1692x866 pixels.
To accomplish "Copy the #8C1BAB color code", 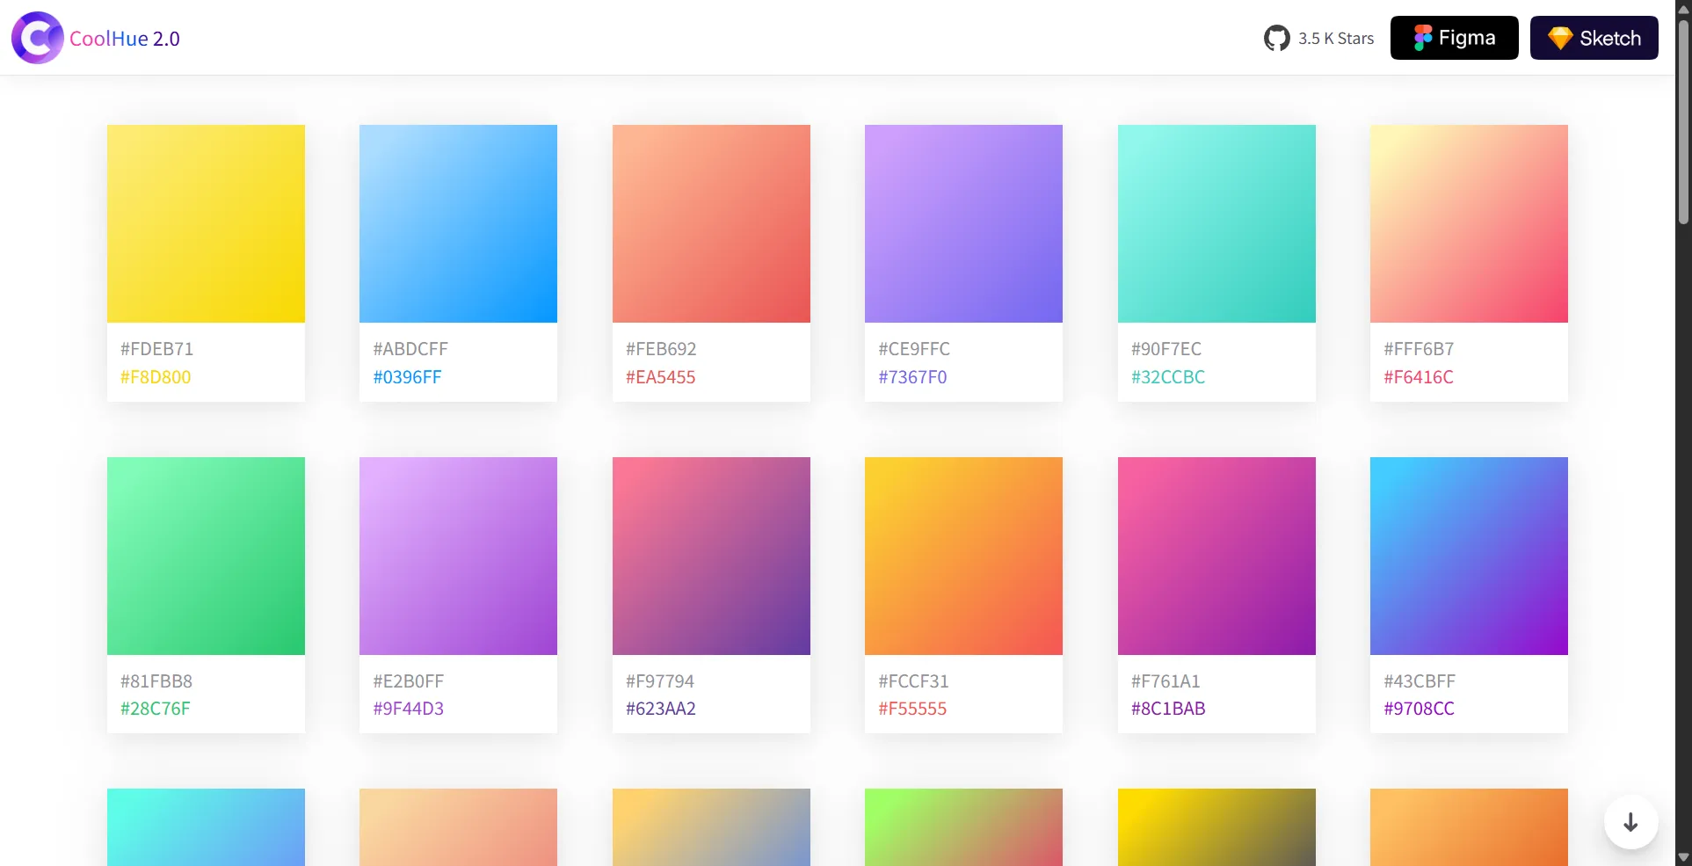I will coord(1168,709).
